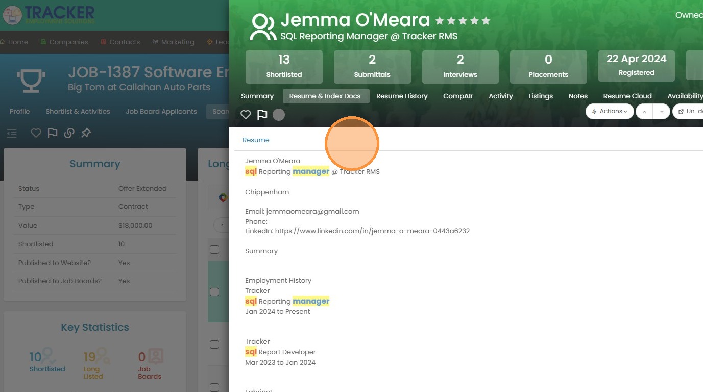
Task: Favorite JOB-1387 using the job's heart icon
Action: coord(36,133)
